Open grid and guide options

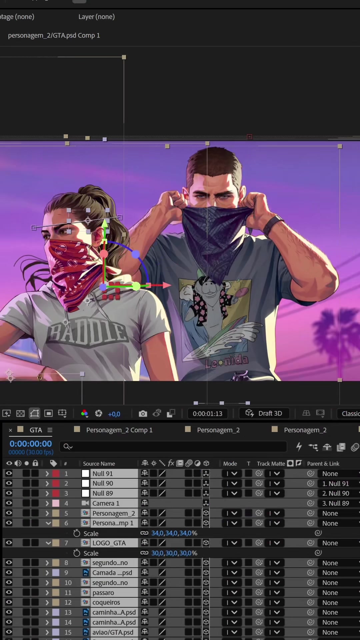(x=63, y=414)
